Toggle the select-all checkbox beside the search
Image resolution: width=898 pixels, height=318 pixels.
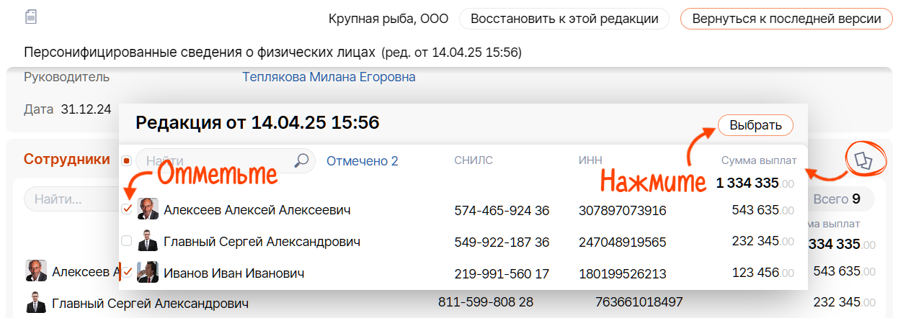point(127,161)
